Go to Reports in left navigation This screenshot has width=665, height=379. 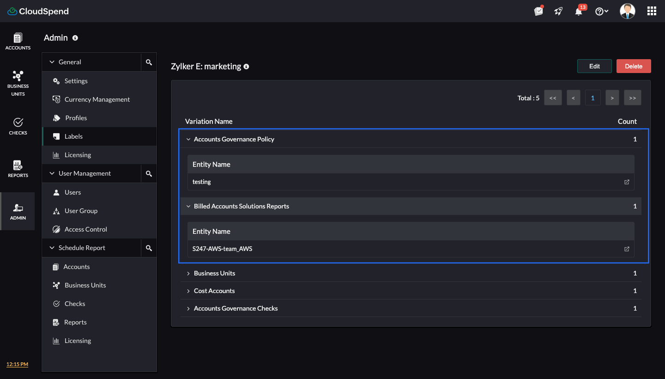point(18,169)
